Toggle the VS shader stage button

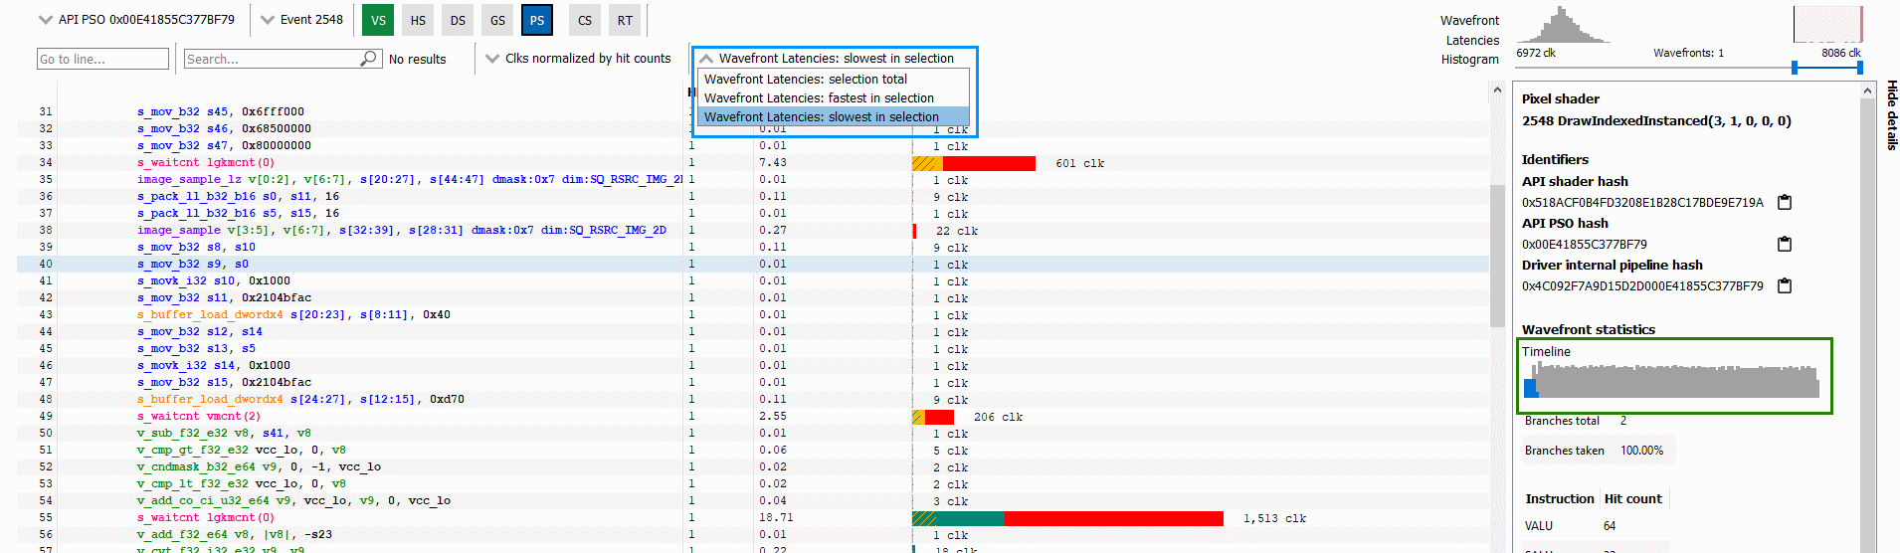pyautogui.click(x=378, y=20)
